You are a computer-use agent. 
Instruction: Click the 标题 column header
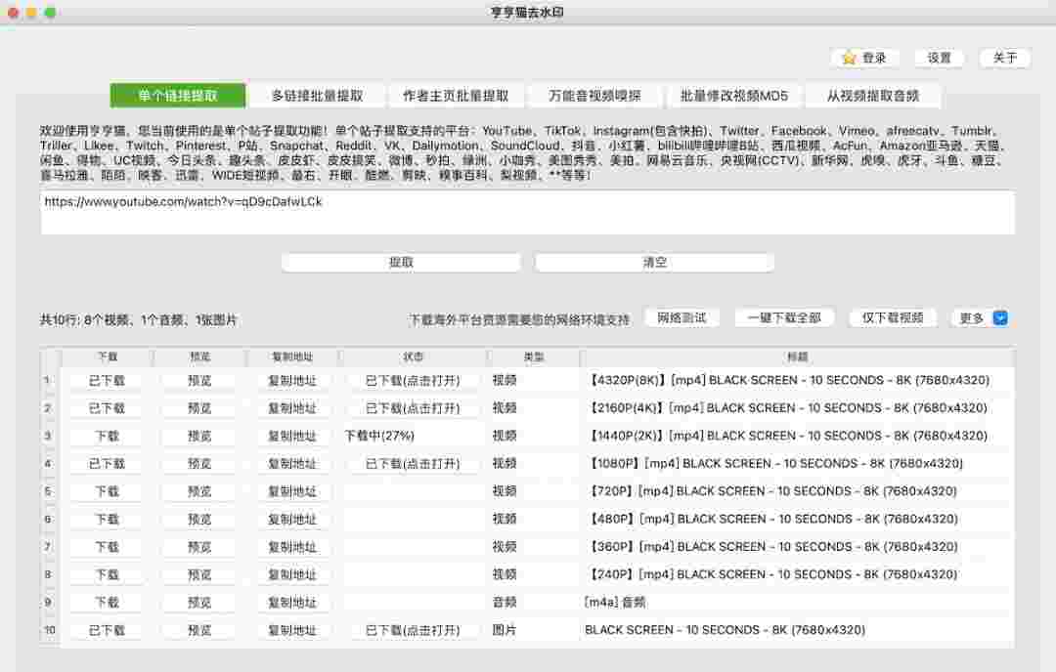(796, 357)
